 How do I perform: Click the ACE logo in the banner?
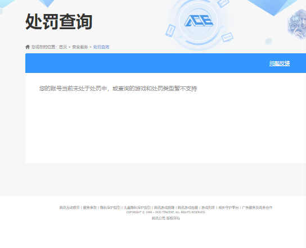(x=199, y=21)
